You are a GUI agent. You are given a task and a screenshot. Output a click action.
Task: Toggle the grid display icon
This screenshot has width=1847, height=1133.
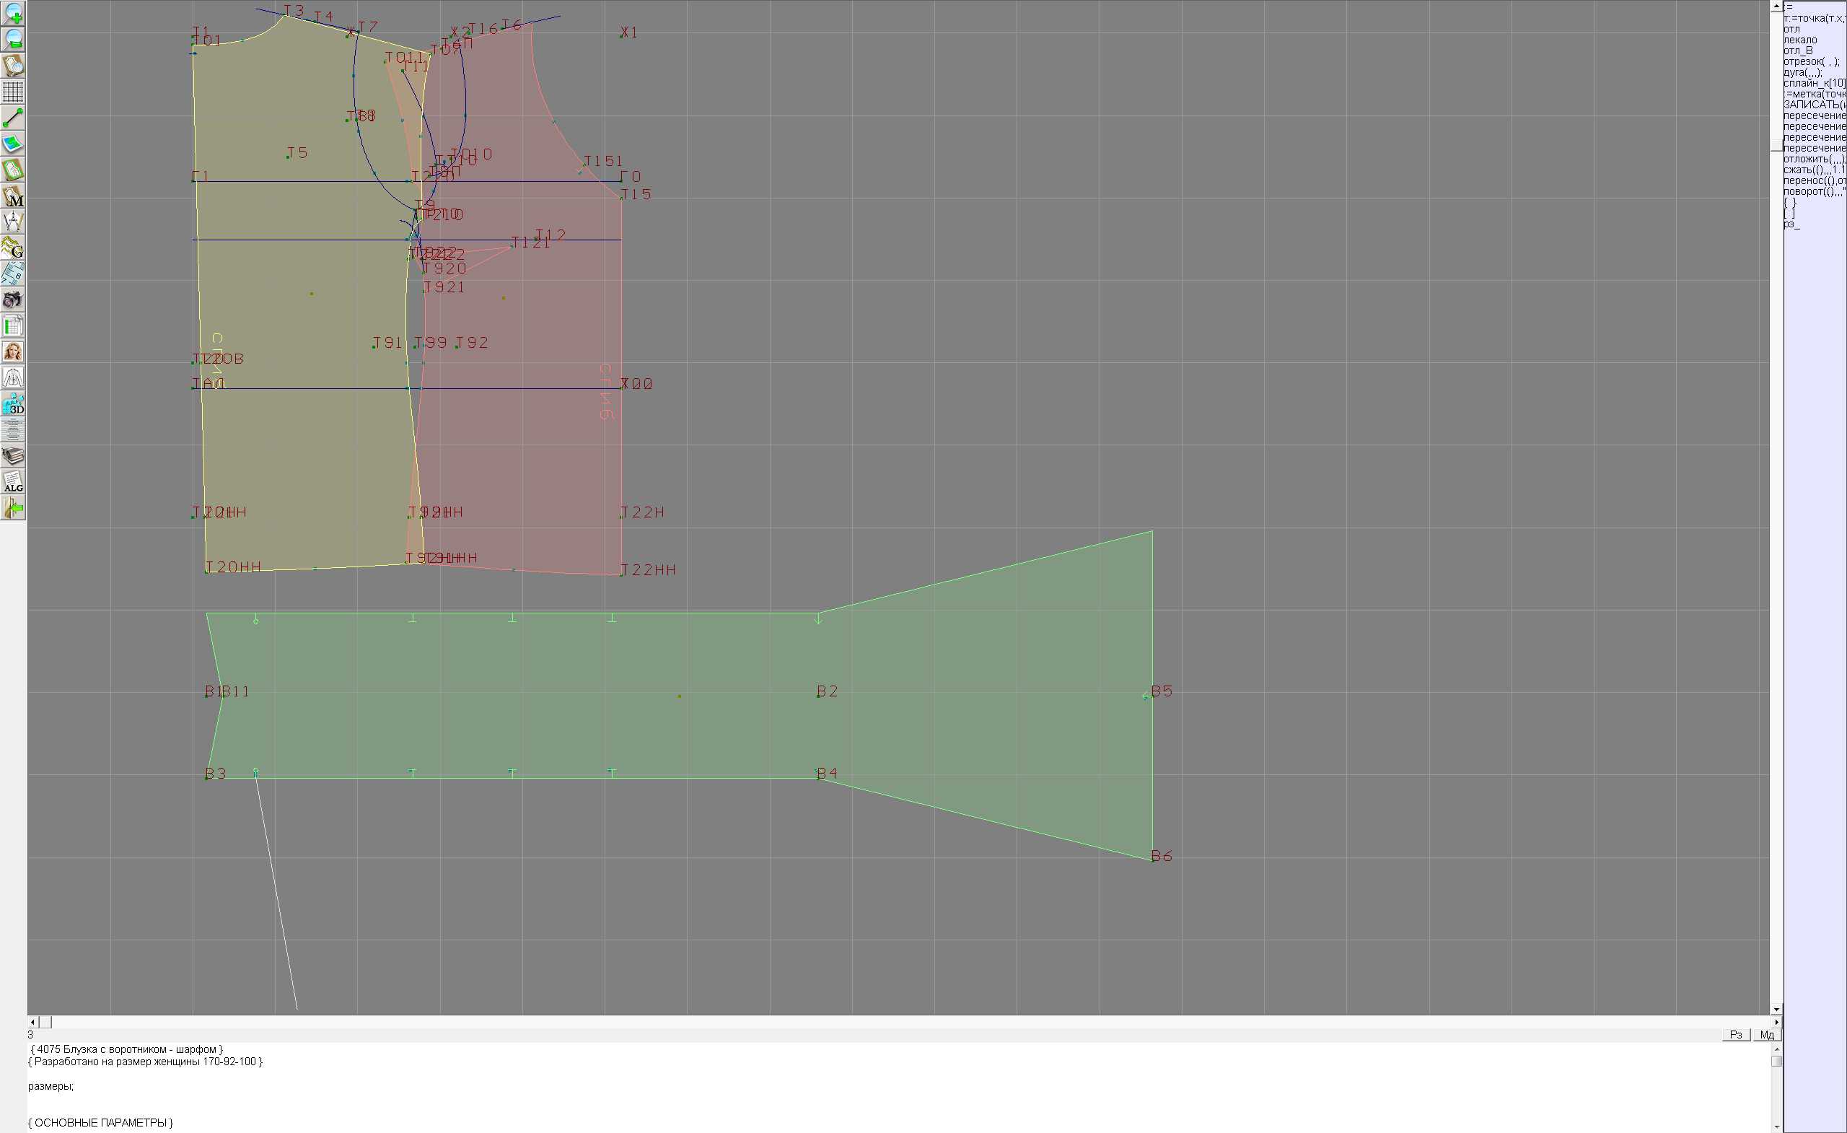(13, 92)
